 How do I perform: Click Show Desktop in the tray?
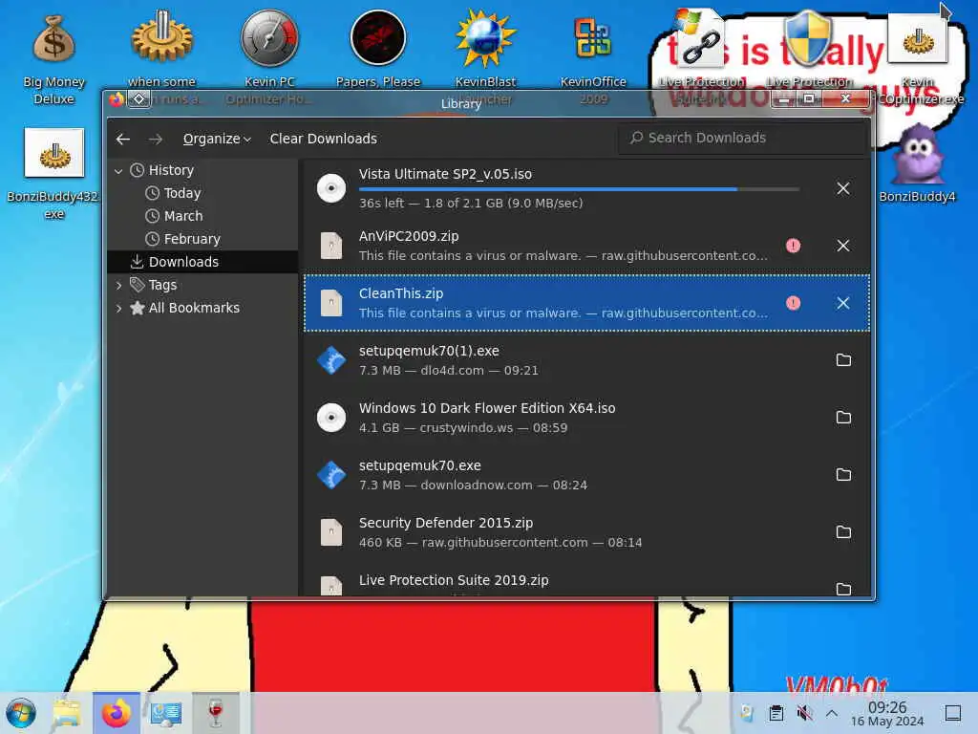(x=953, y=713)
